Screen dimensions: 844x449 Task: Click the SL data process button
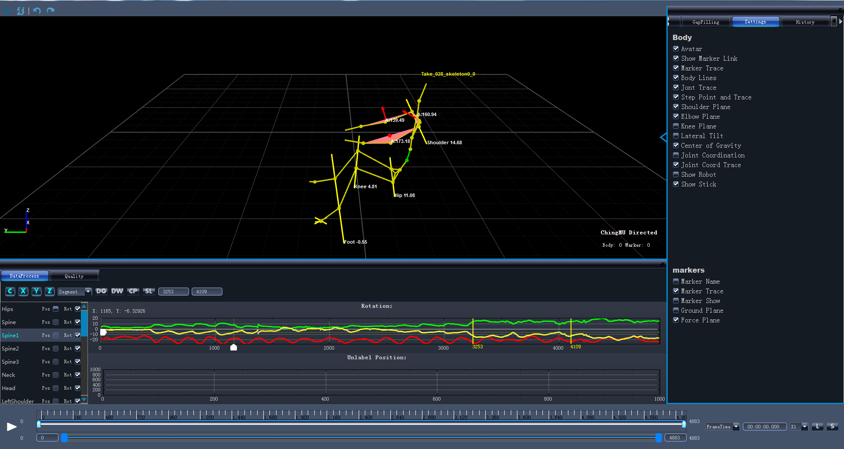coord(149,291)
